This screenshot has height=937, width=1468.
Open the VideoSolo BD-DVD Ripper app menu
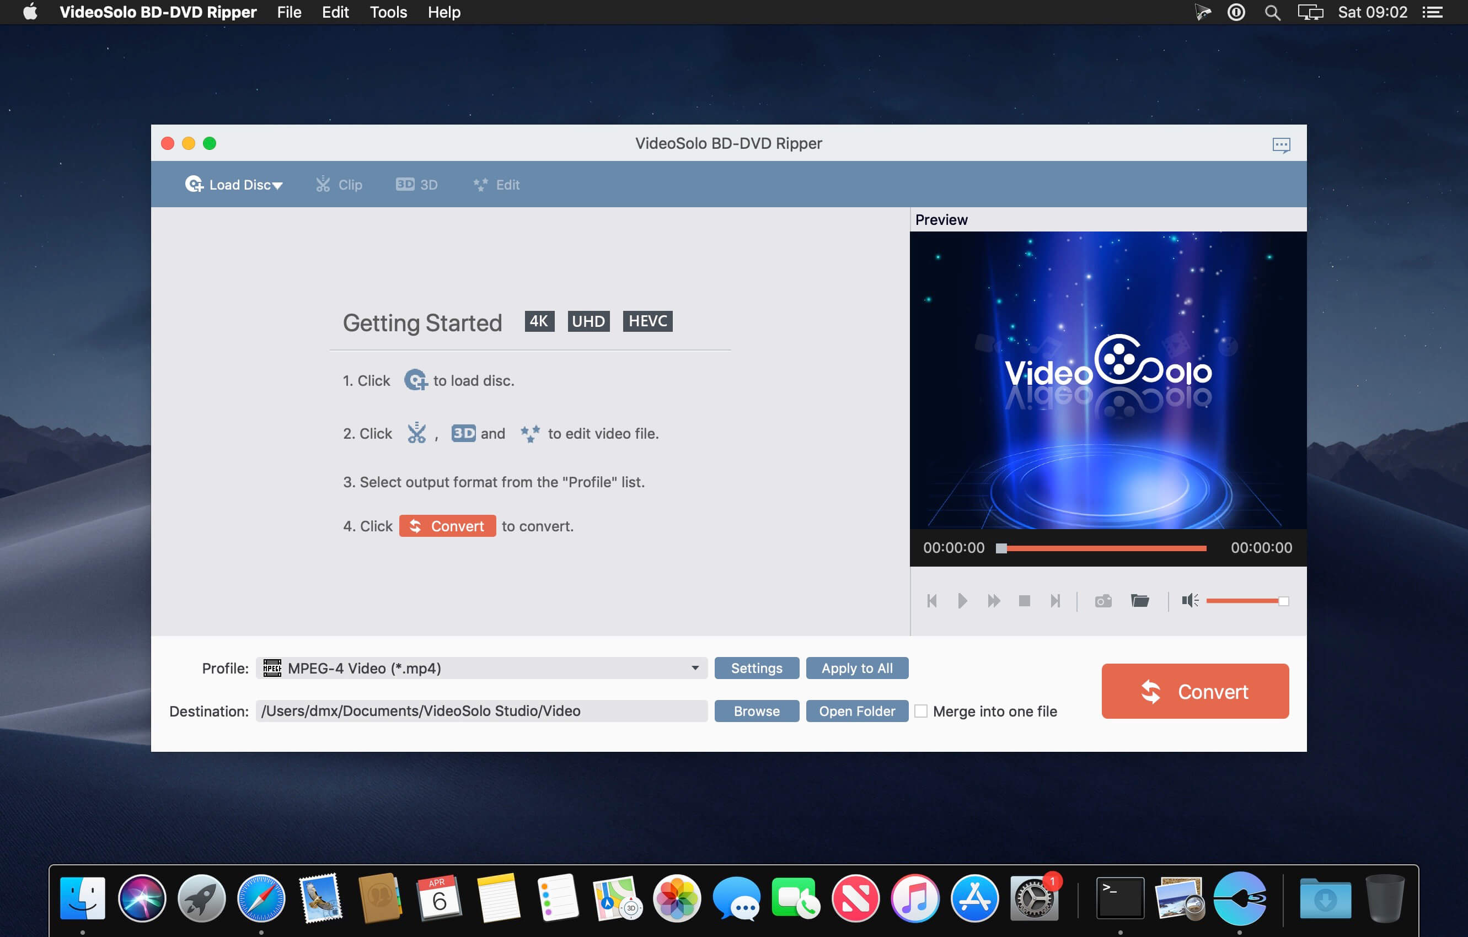coord(158,12)
